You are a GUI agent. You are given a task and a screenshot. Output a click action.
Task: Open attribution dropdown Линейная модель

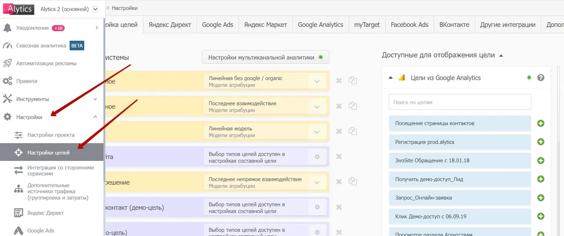(x=265, y=131)
